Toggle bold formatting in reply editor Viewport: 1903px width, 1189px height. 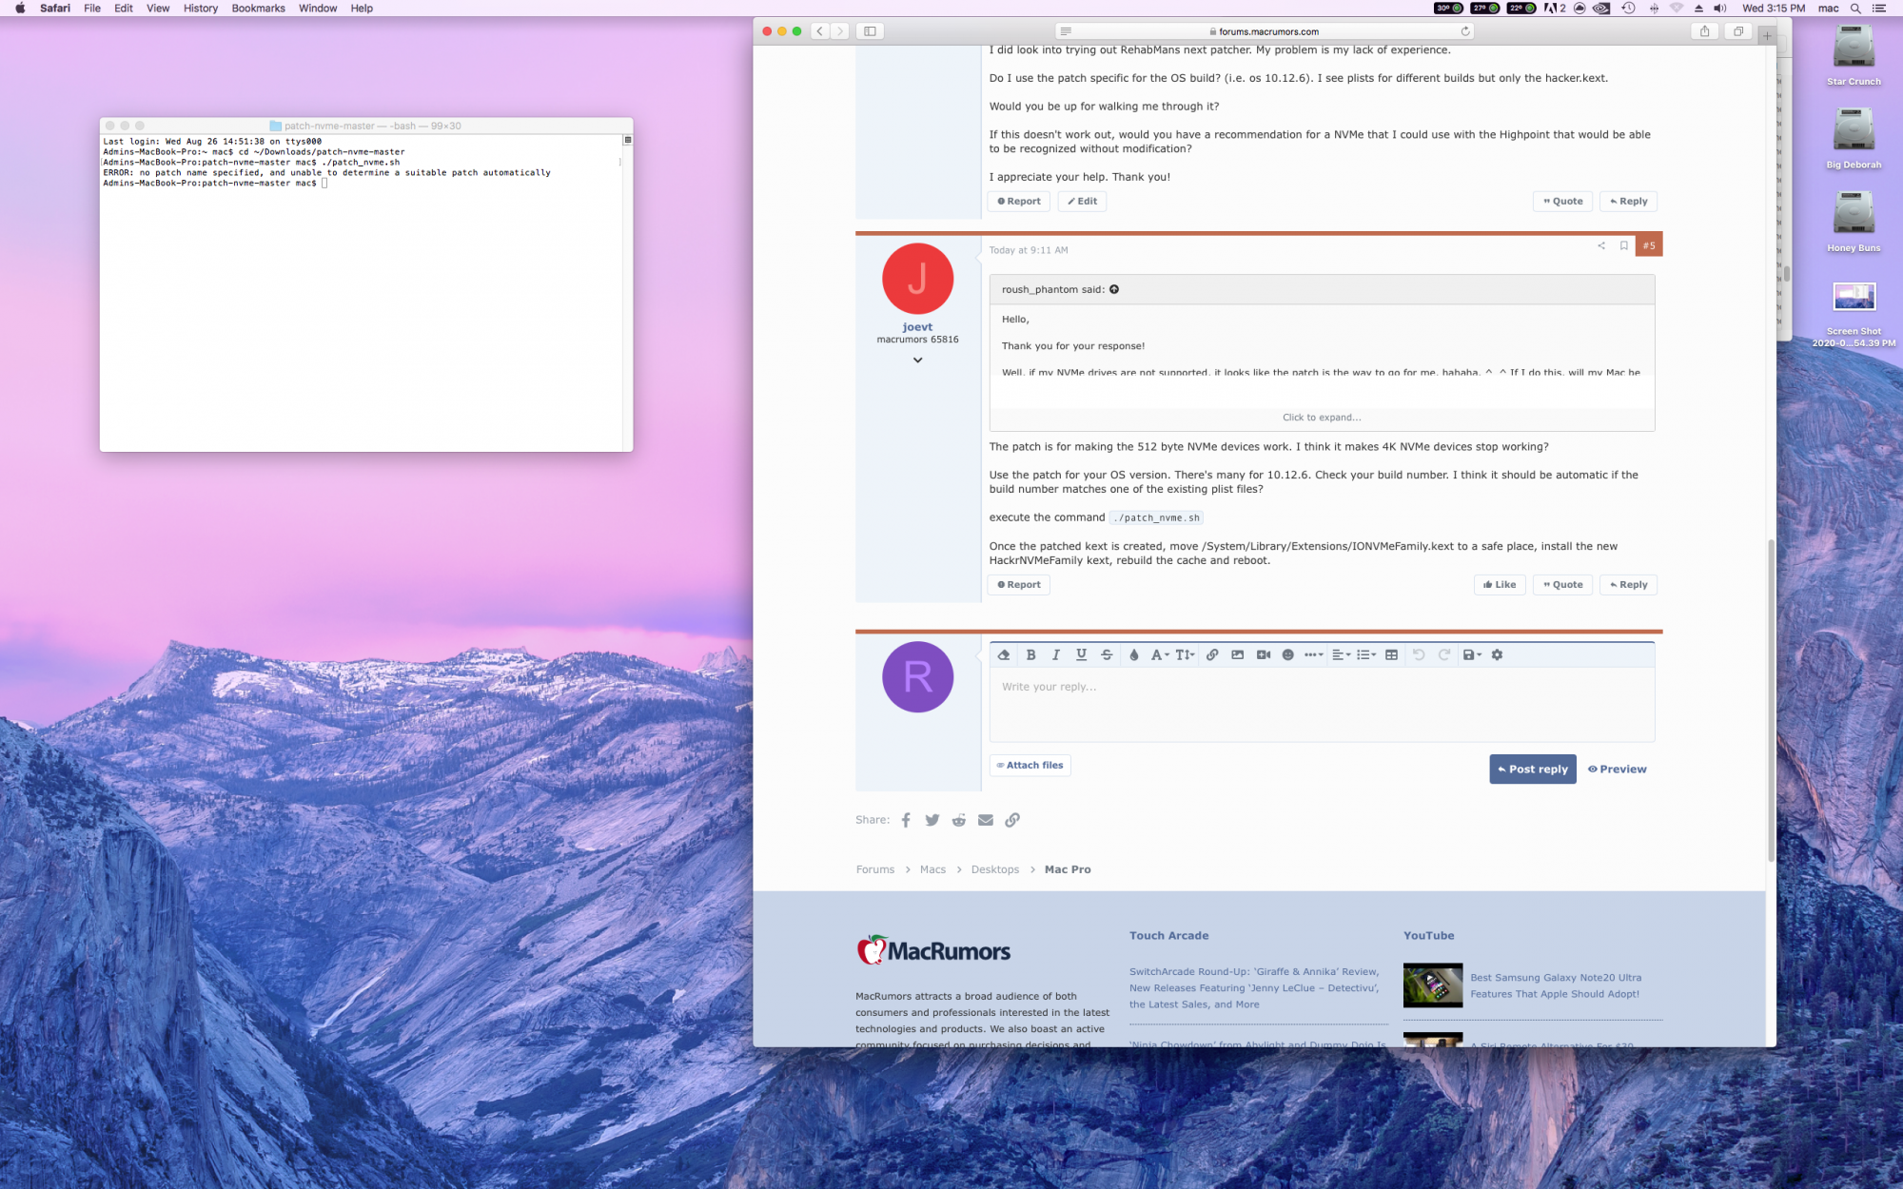point(1030,654)
